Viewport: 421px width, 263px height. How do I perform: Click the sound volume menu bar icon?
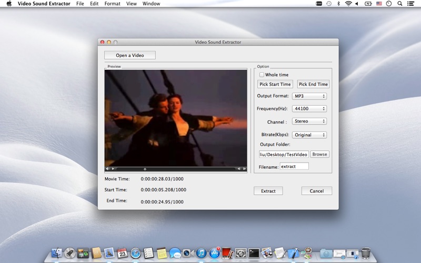357,4
